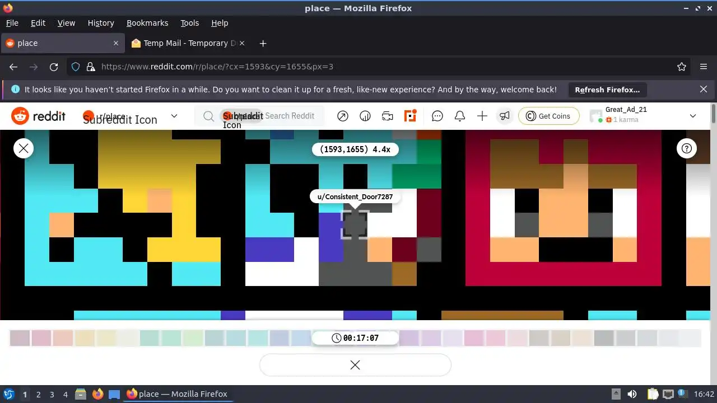Open the r/all bar chart icon
Screen dimensions: 717x403
click(365, 116)
